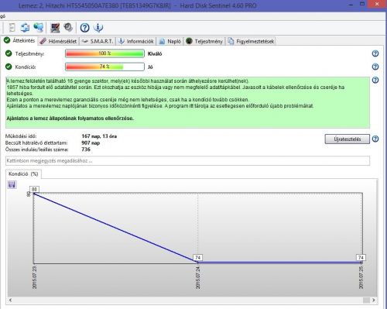Switch to the Áttekintés tab
Image resolution: width=387 pixels, height=309 pixels.
[x=19, y=40]
